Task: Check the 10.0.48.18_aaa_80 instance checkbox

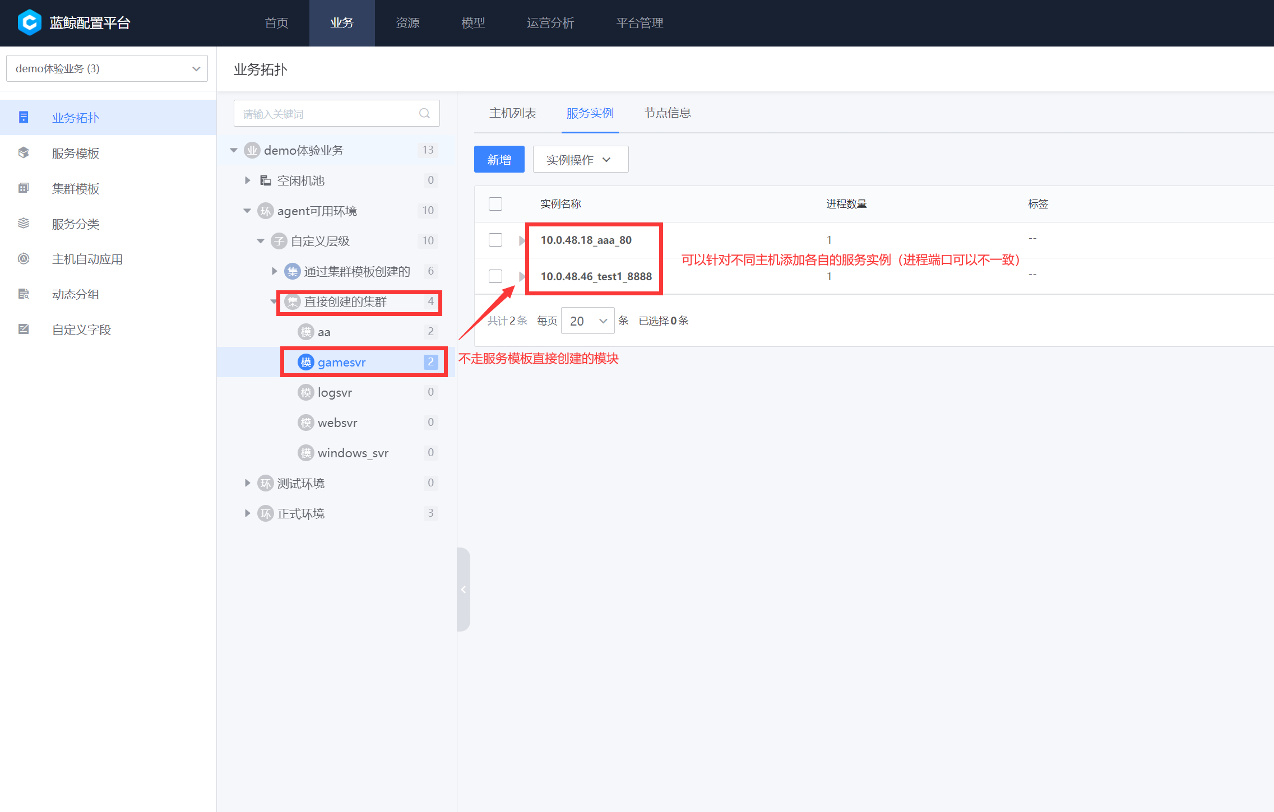Action: 495,240
